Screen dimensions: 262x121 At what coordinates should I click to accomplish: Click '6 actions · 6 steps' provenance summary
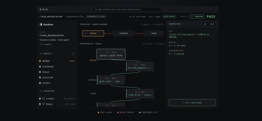[153, 44]
